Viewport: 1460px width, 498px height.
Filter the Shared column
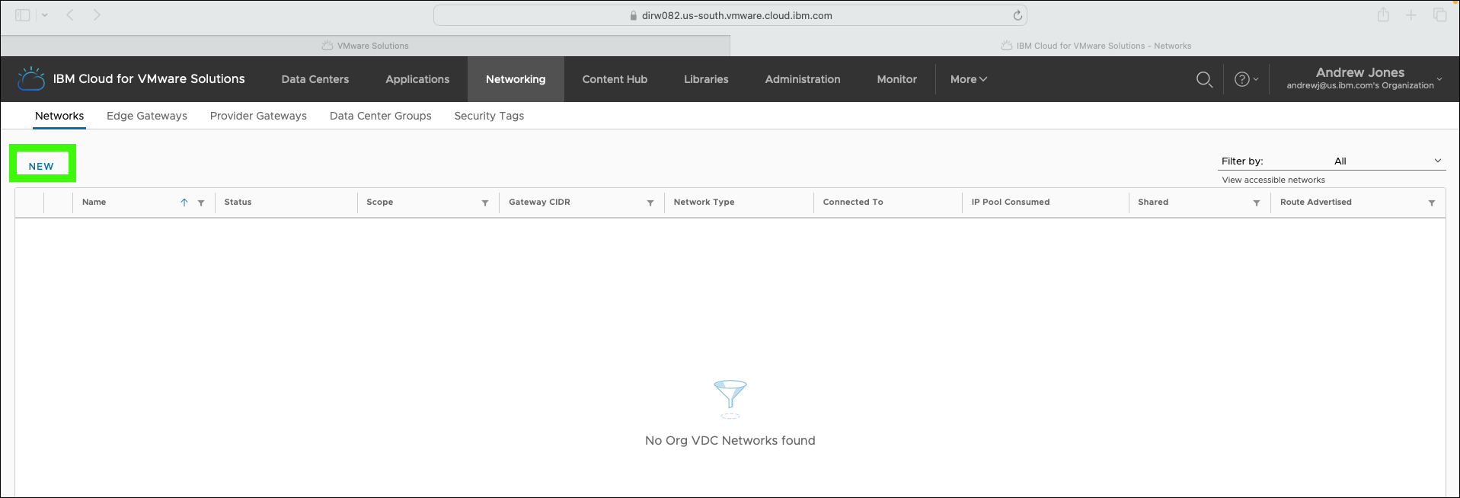coord(1257,203)
